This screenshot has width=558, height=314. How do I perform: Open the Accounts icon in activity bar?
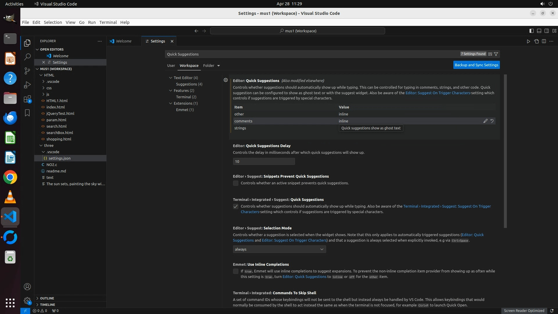click(27, 287)
